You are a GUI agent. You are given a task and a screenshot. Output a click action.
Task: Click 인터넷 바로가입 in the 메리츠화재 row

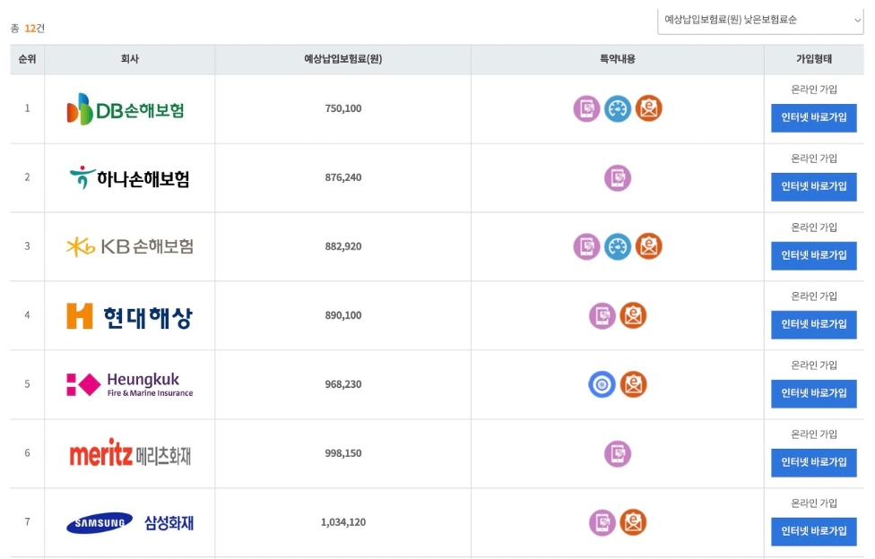tap(814, 462)
